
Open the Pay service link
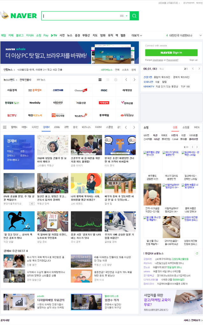46,35
